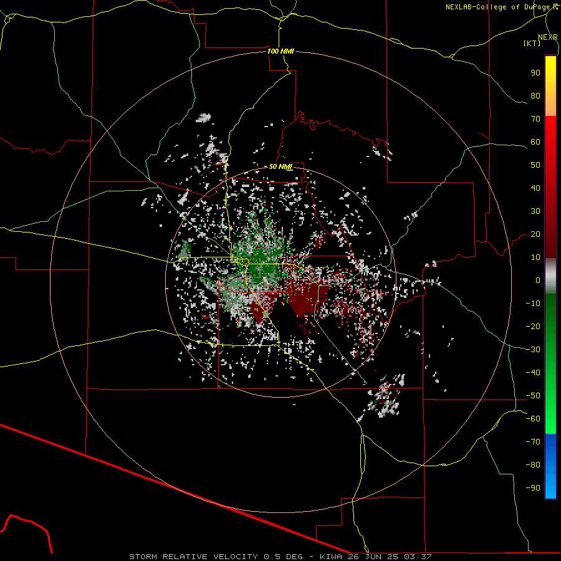Click the -90 value on the velocity scale
Screen dimensions: 561x561
[x=533, y=488]
